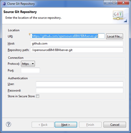Click the content assist lightbulb near URI
The width and height of the screenshot is (131, 133).
pos(29,34)
